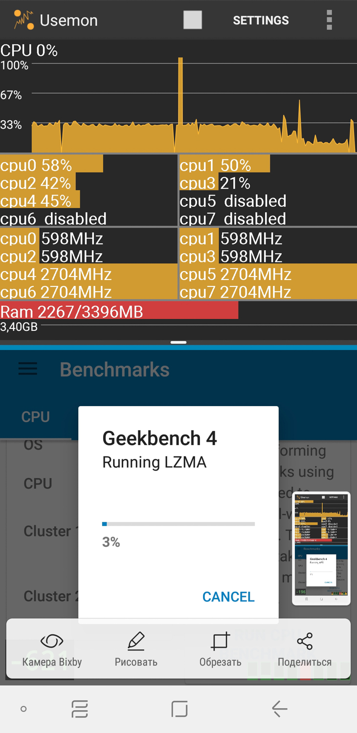This screenshot has height=733, width=357.
Task: Open the screenshot preview thumbnail
Action: tap(321, 549)
